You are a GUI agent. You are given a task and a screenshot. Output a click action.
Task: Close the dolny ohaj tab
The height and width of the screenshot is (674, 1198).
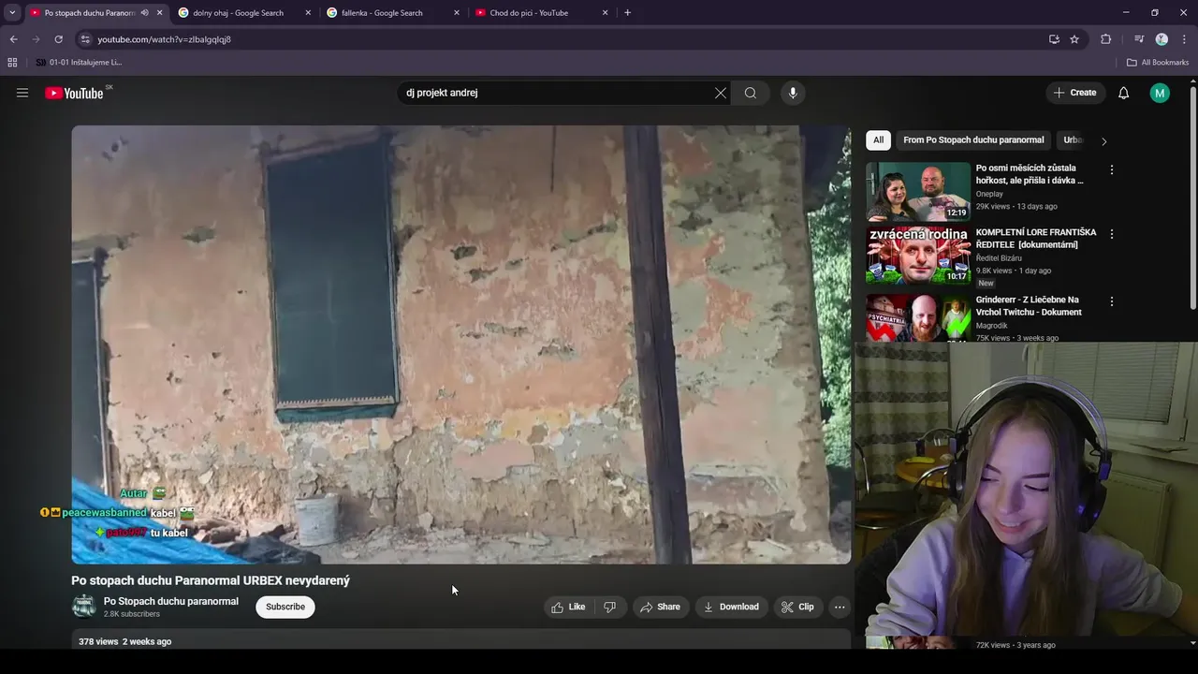[308, 13]
